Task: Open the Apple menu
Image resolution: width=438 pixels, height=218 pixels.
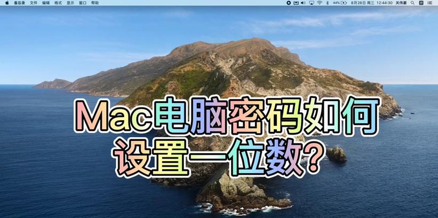Action: [7, 3]
